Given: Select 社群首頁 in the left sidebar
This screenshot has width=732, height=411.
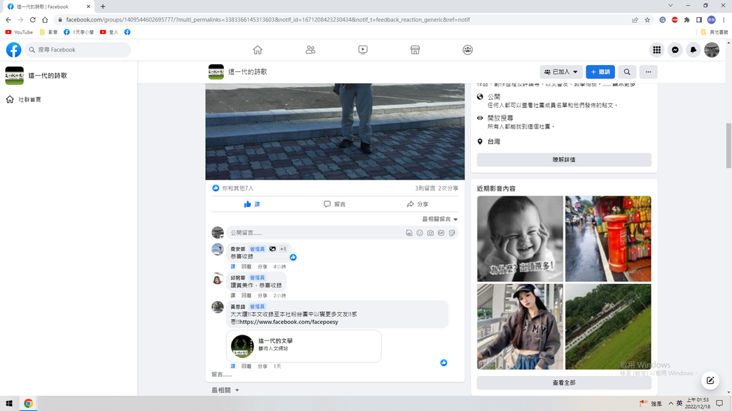Looking at the screenshot, I should point(29,100).
